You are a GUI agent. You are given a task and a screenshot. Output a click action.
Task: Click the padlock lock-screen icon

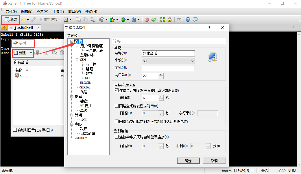(x=170, y=20)
